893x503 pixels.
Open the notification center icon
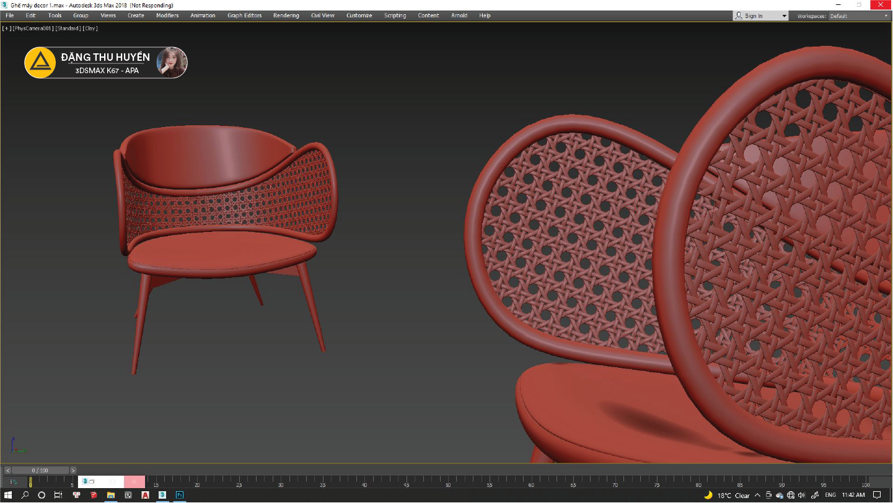click(x=877, y=495)
